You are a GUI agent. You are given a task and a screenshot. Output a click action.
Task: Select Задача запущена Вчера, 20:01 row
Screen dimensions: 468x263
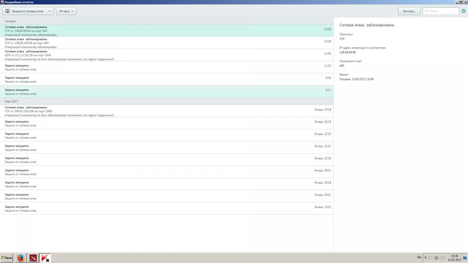[167, 196]
